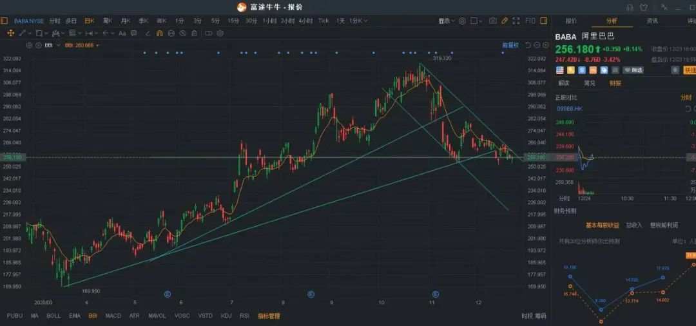696x326 pixels.
Task: Click the trash delete drawings icon
Action: [194, 34]
